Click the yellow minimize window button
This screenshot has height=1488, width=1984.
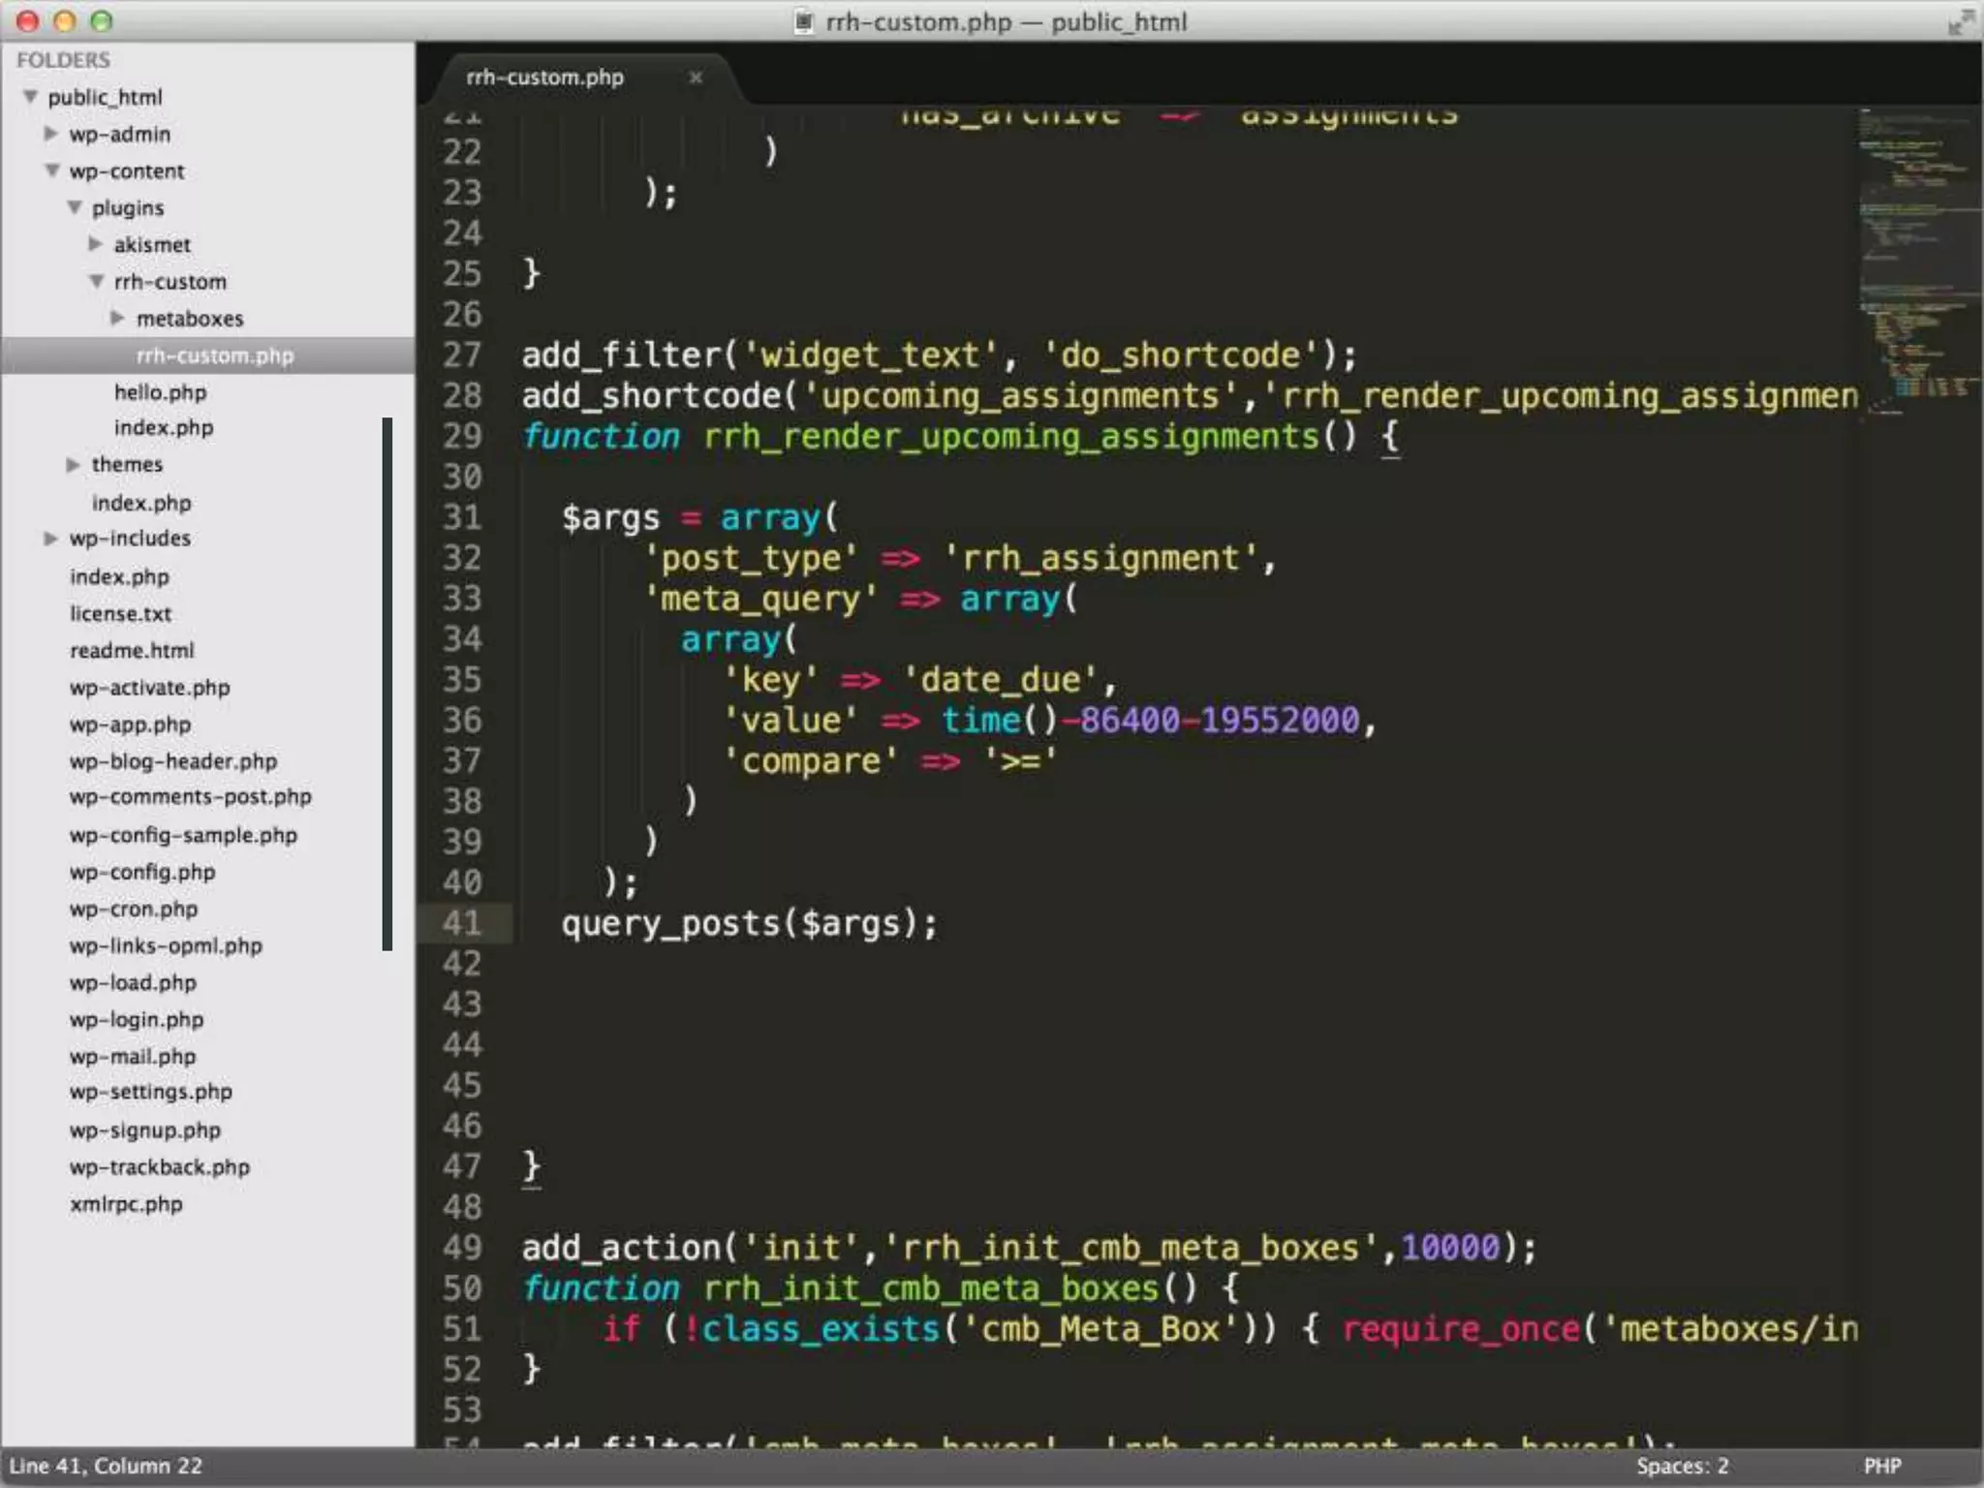click(65, 21)
